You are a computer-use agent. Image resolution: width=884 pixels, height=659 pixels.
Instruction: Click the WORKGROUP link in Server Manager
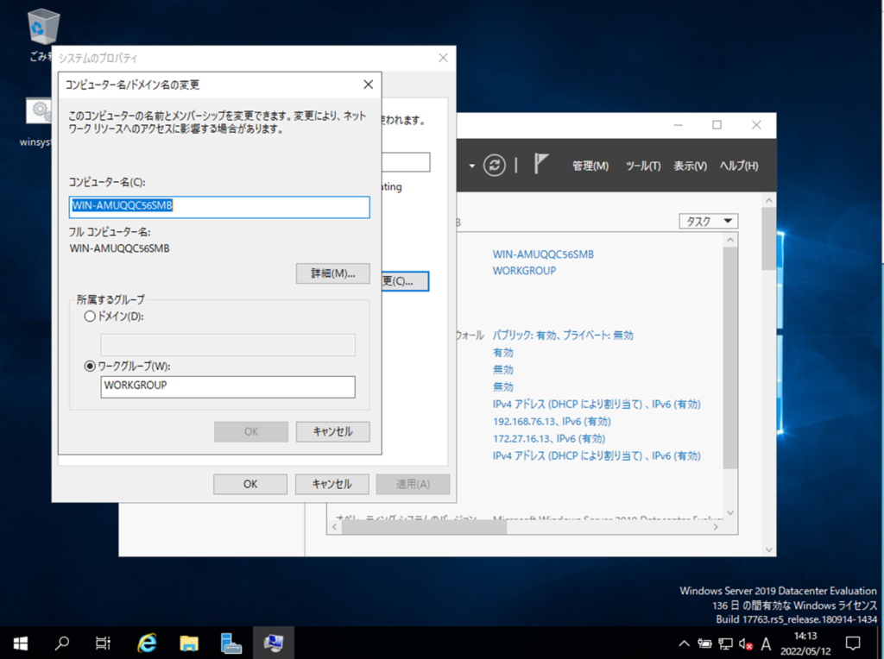click(524, 271)
